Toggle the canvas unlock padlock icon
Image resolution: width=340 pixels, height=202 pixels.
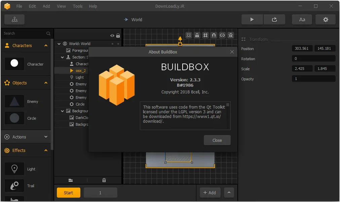(x=197, y=35)
